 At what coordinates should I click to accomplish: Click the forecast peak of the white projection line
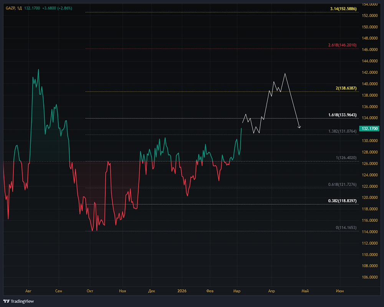[x=285, y=73]
